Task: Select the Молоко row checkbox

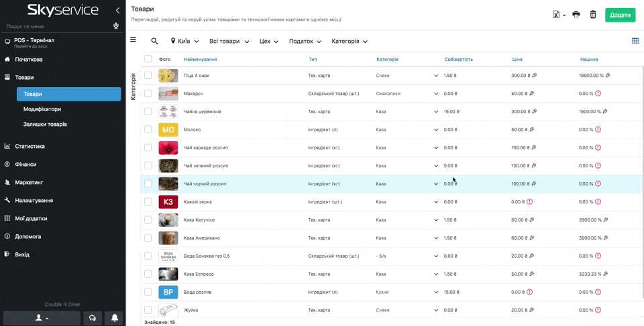Action: [148, 130]
